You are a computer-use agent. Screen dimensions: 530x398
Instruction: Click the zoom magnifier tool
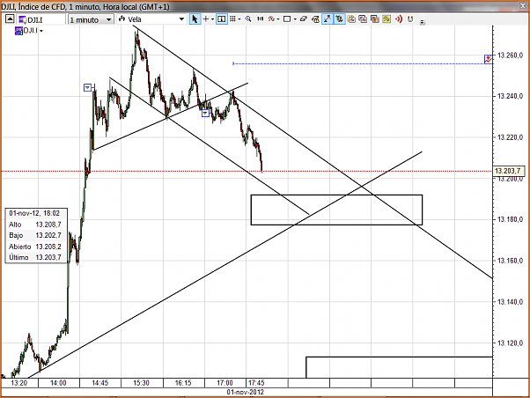click(248, 19)
